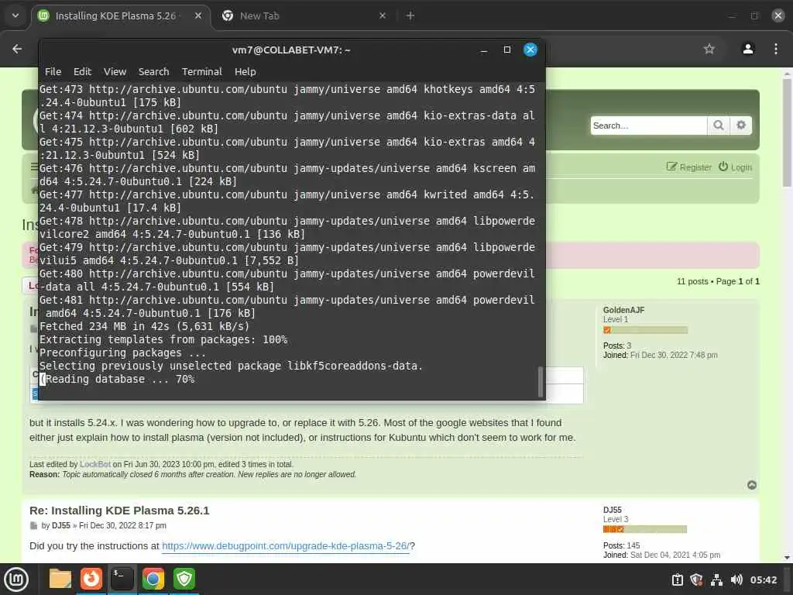
Task: Launch the Files manager from the taskbar
Action: tap(60, 580)
